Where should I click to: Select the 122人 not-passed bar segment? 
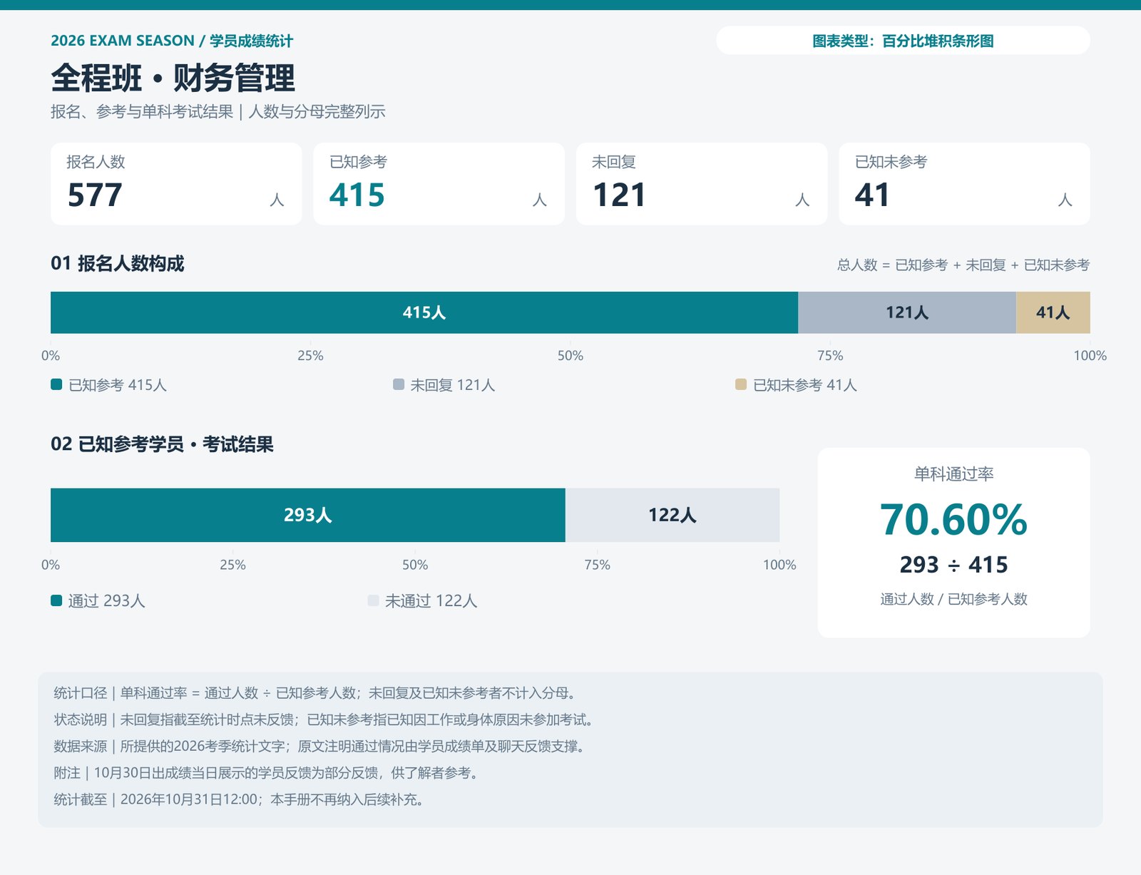click(x=672, y=515)
